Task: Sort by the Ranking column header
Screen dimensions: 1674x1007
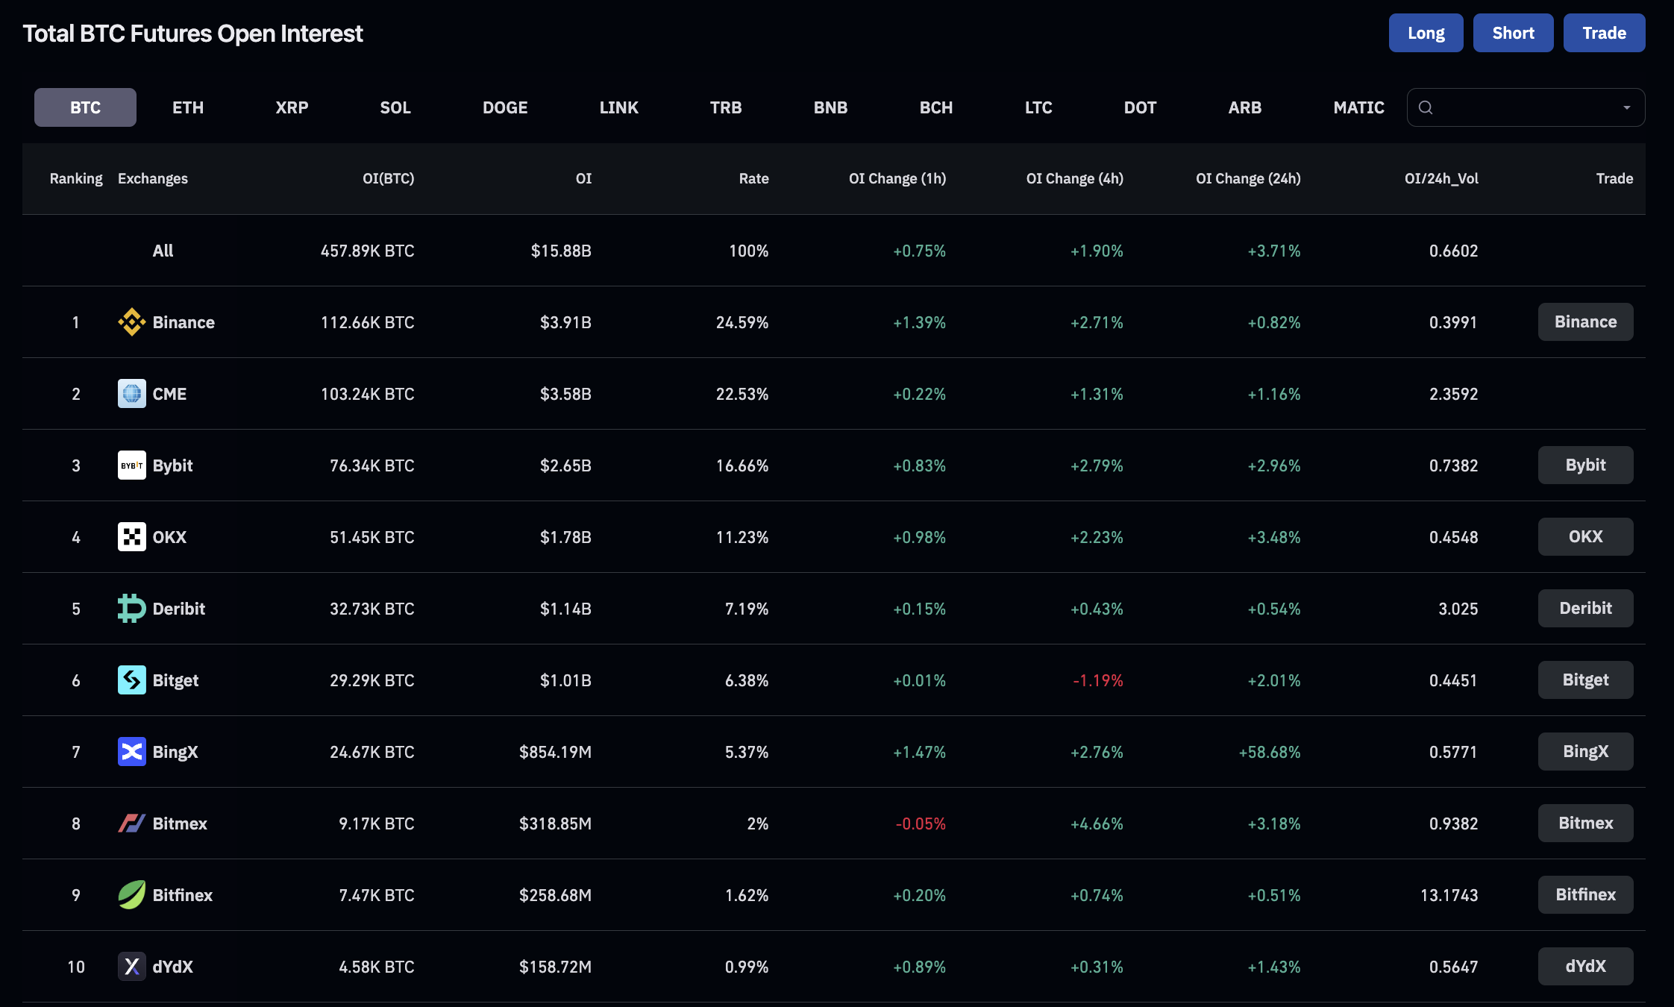Action: (x=76, y=178)
